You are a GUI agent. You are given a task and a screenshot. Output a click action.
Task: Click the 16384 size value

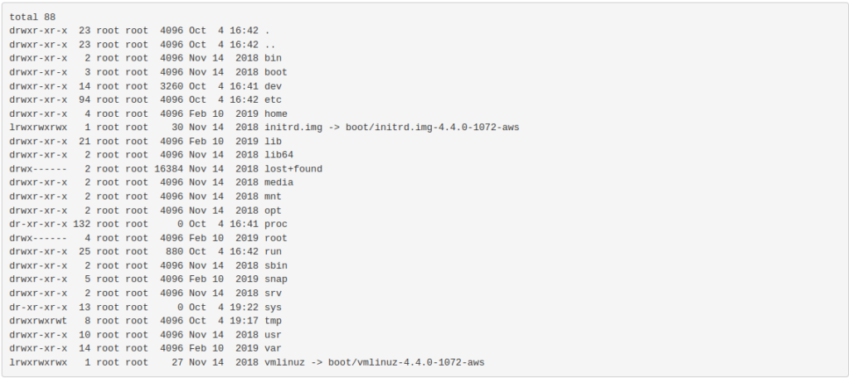point(168,169)
